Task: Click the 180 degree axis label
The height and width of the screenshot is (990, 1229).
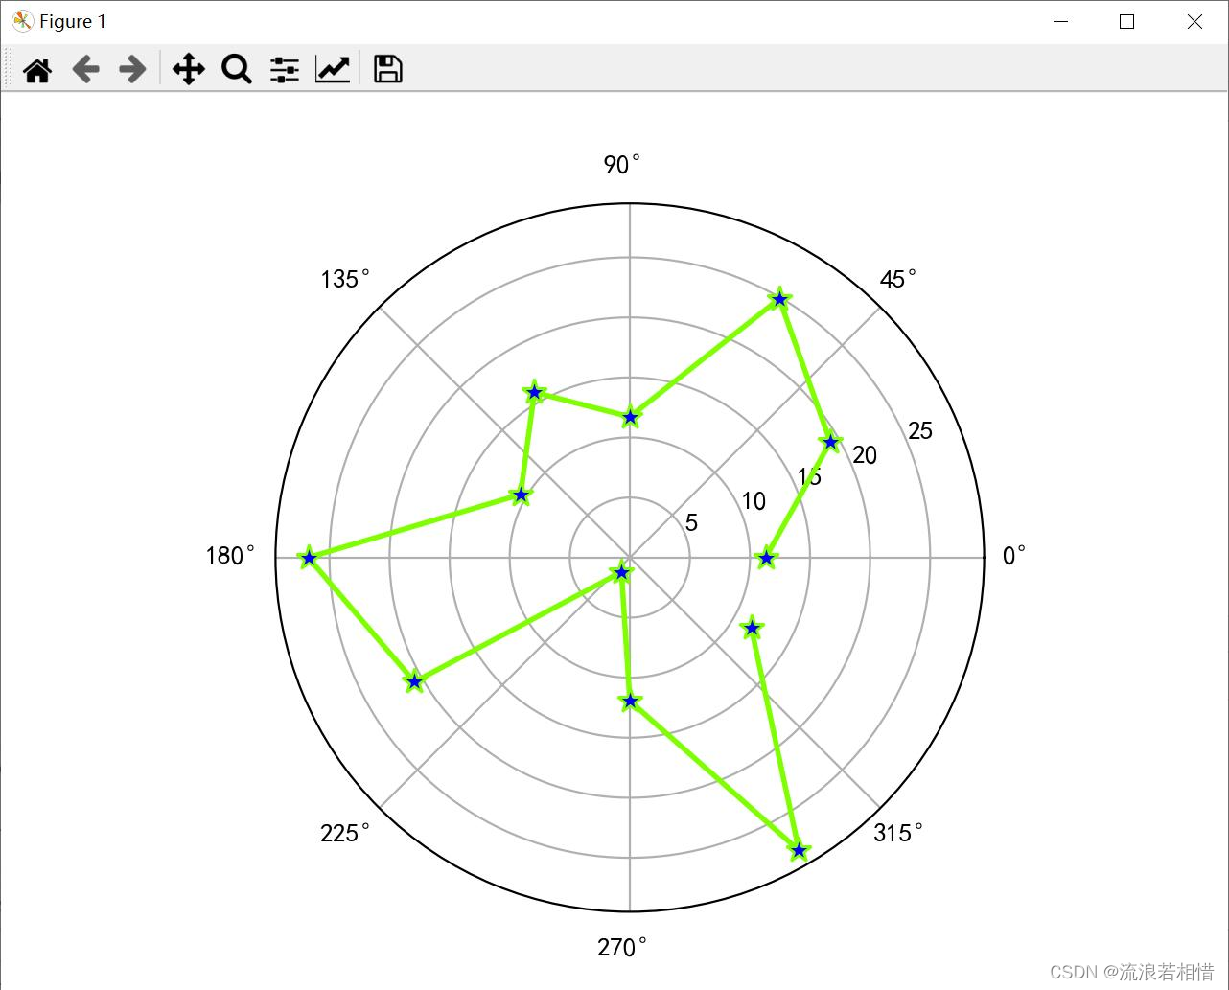Action: pyautogui.click(x=228, y=555)
